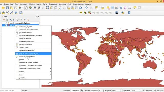Activate Pan Map to Selection tool
This screenshot has height=92, width=164.
(30, 8)
